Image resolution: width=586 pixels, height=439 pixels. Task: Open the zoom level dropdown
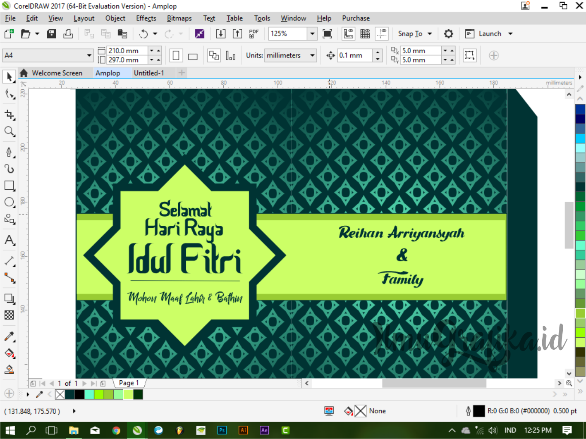click(313, 33)
